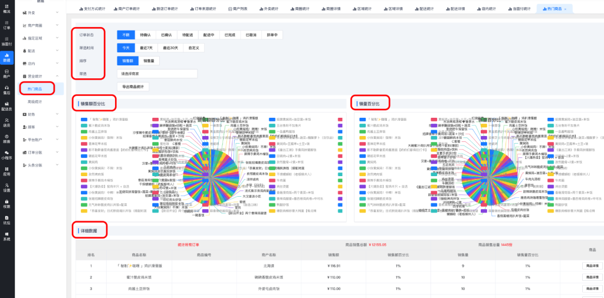This screenshot has height=298, width=604.
Task: Click 商品详情 button in first table row
Action: (x=592, y=266)
